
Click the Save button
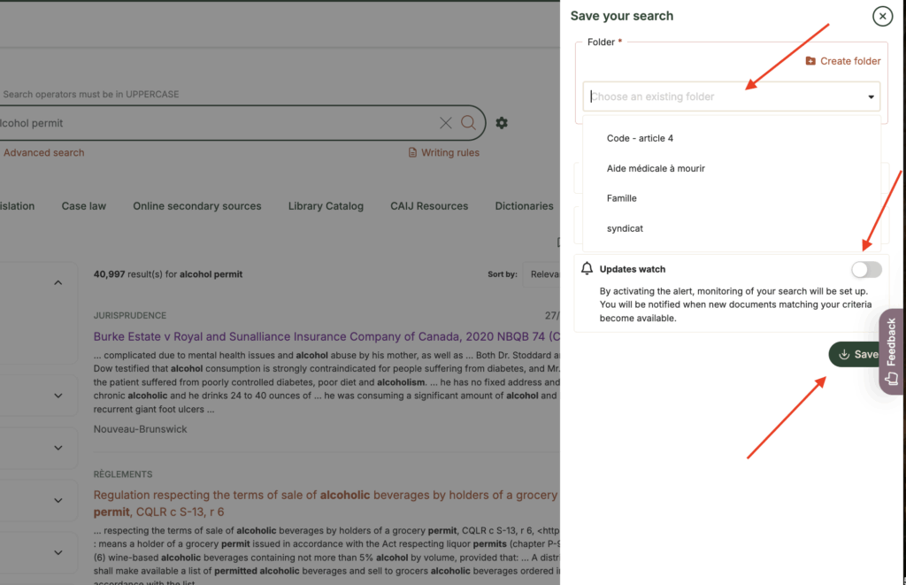[855, 354]
